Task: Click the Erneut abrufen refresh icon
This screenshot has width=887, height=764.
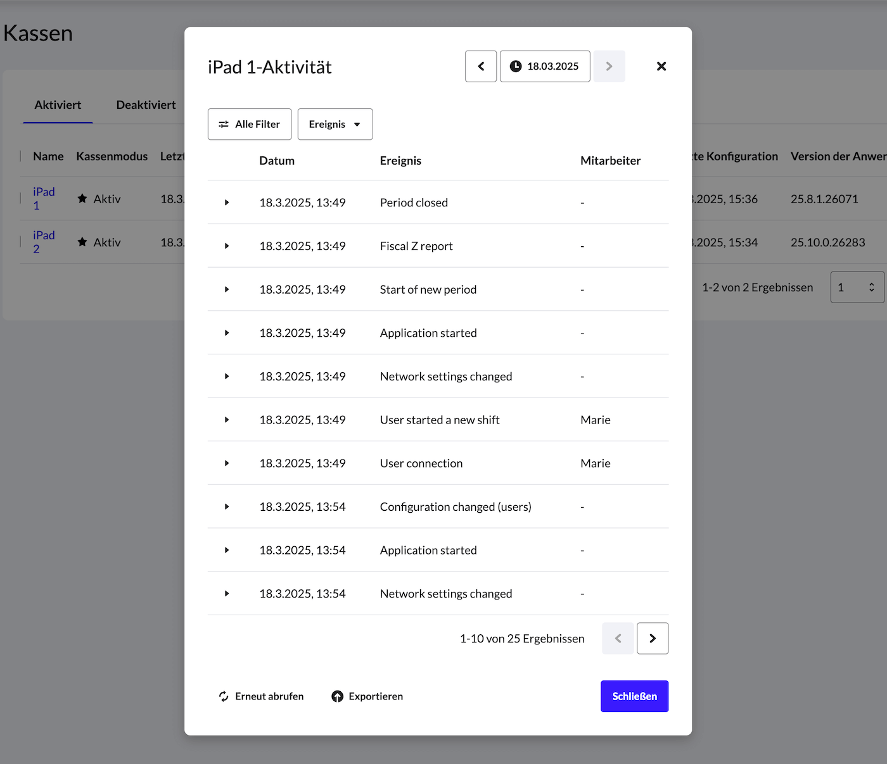Action: (x=224, y=696)
